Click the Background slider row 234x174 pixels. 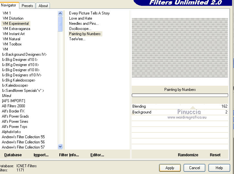[x=180, y=112]
